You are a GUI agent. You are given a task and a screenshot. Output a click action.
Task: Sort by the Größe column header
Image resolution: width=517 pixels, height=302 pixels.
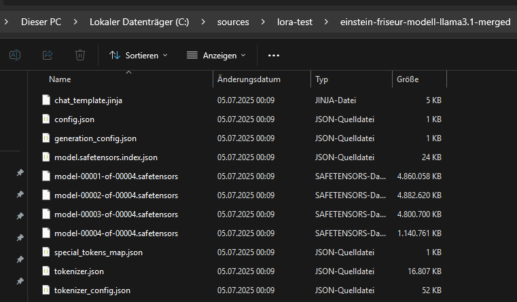click(x=408, y=79)
